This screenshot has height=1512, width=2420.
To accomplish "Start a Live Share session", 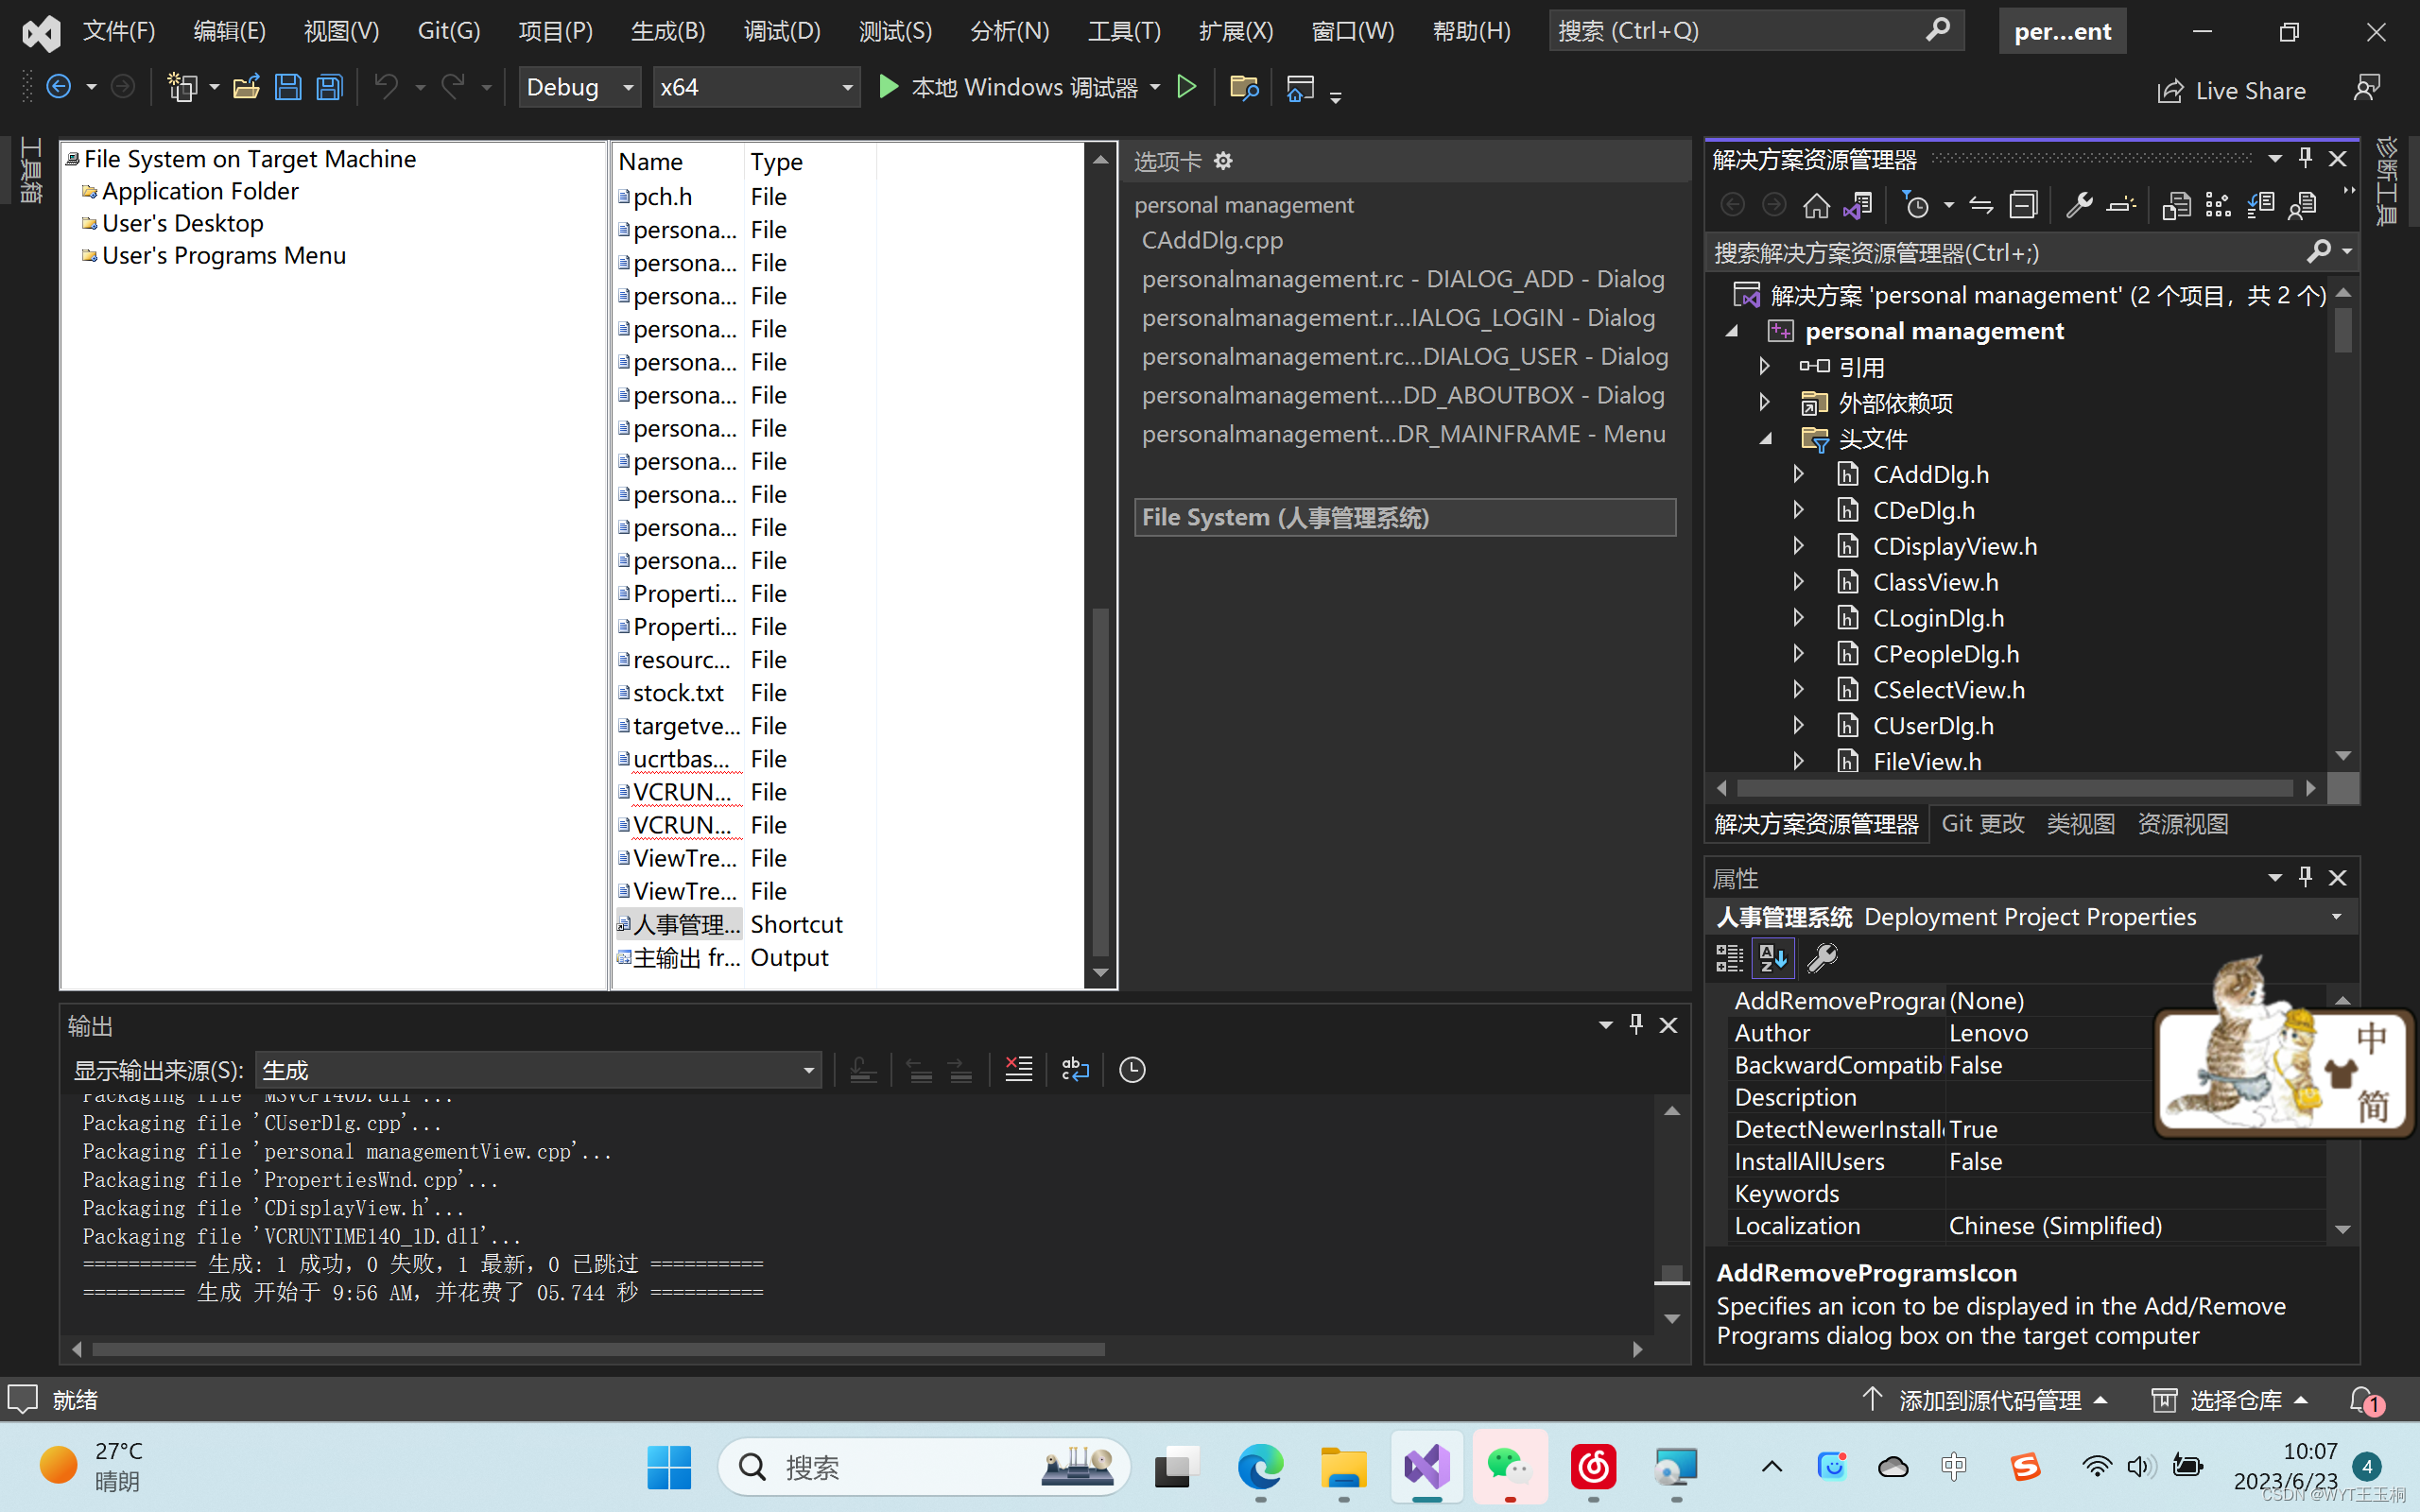I will tap(2234, 90).
